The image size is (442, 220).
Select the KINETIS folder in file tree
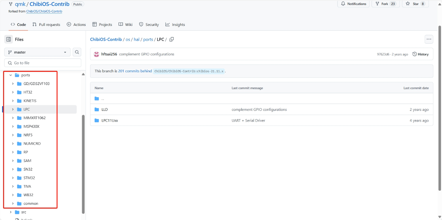30,101
